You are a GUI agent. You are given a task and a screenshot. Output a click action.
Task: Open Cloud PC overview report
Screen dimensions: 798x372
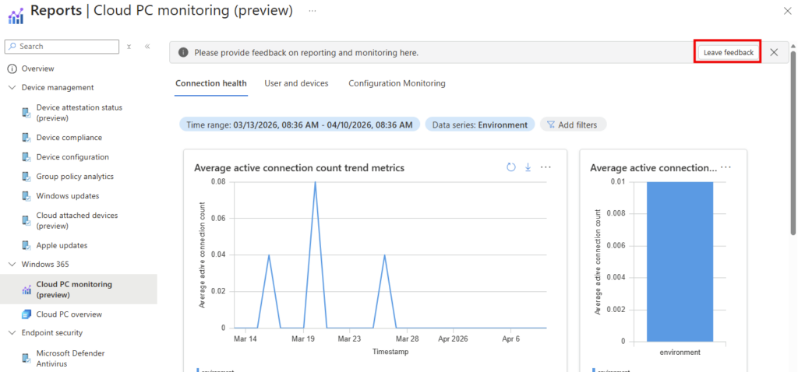[x=69, y=314]
